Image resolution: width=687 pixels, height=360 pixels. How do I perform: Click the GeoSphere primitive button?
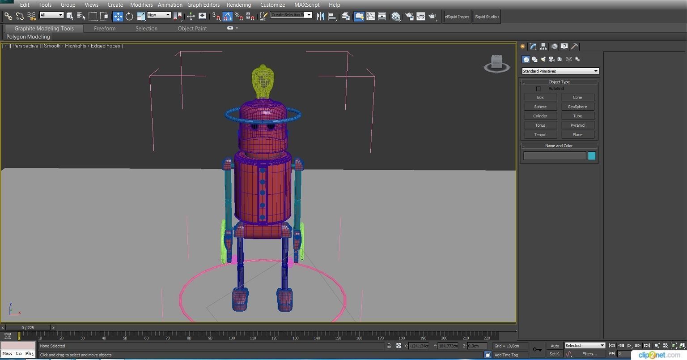coord(577,107)
